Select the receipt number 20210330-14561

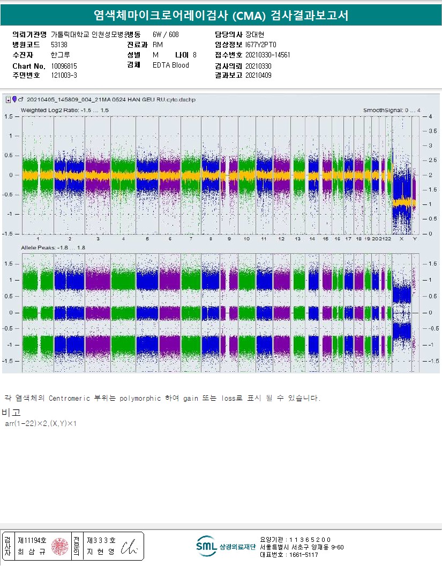[267, 55]
